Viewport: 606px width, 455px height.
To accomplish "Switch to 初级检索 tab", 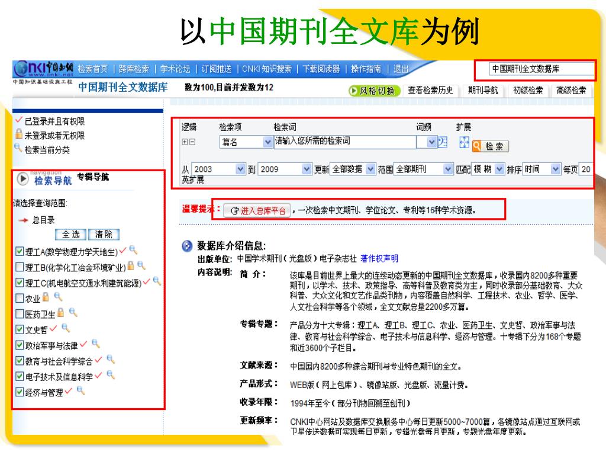I will [528, 91].
